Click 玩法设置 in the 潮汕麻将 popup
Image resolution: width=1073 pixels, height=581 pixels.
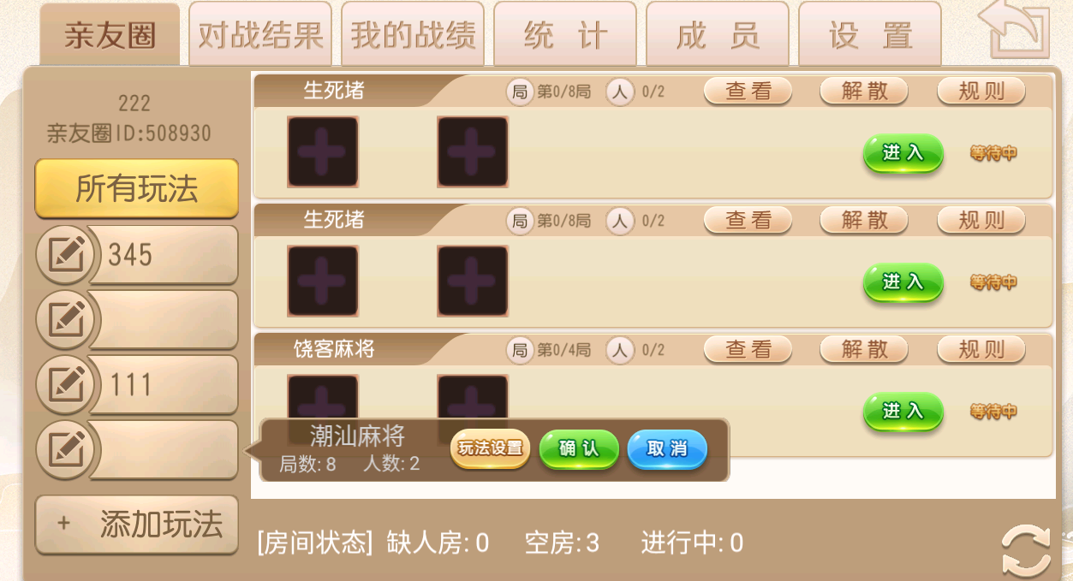(491, 449)
